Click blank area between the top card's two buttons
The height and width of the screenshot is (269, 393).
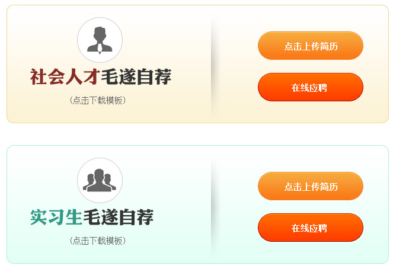pyautogui.click(x=310, y=67)
